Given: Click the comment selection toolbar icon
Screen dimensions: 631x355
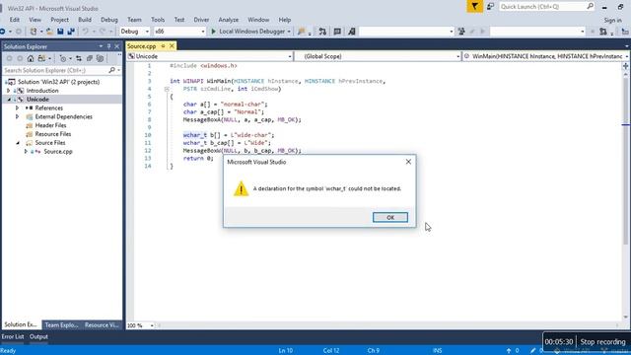Looking at the screenshot, I should click(x=337, y=32).
